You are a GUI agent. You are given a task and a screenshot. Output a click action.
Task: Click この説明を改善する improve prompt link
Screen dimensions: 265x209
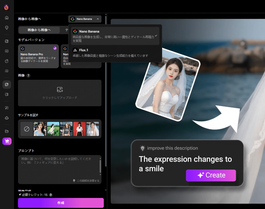pos(86,181)
